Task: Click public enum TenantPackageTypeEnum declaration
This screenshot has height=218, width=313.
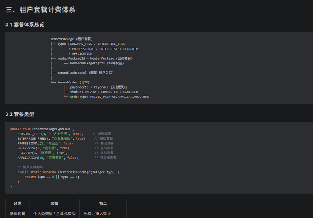Action: point(42,129)
